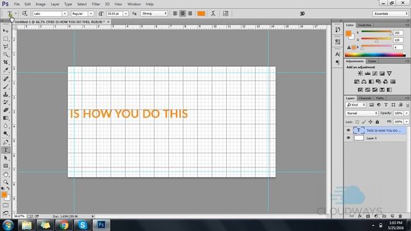The width and height of the screenshot is (411, 231).
Task: Switch to the Channels tab
Action: pyautogui.click(x=365, y=98)
